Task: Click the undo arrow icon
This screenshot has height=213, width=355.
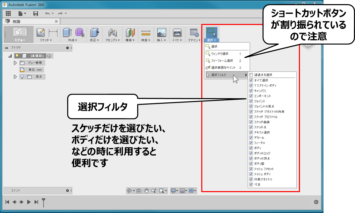Action: point(48,13)
